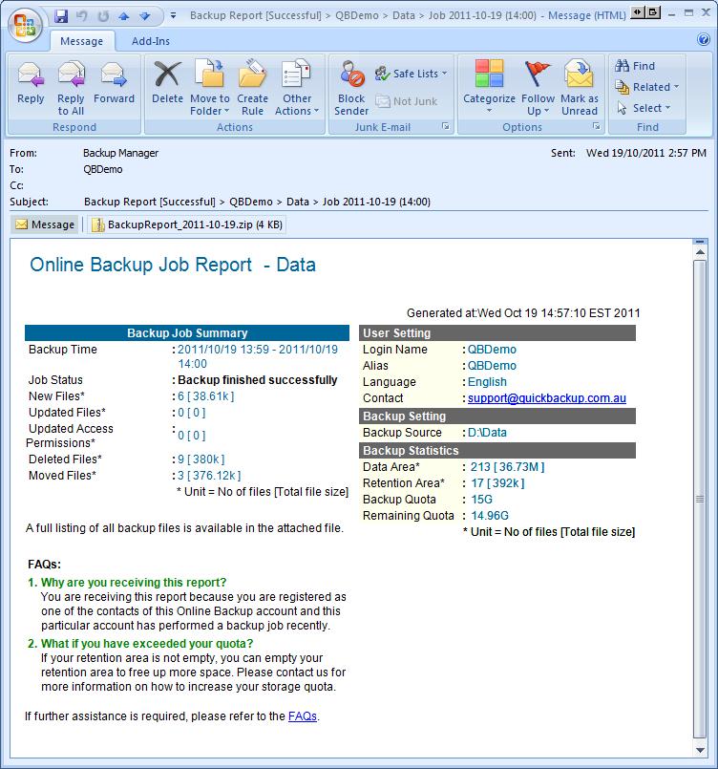Expand Safe Lists menu

click(412, 74)
